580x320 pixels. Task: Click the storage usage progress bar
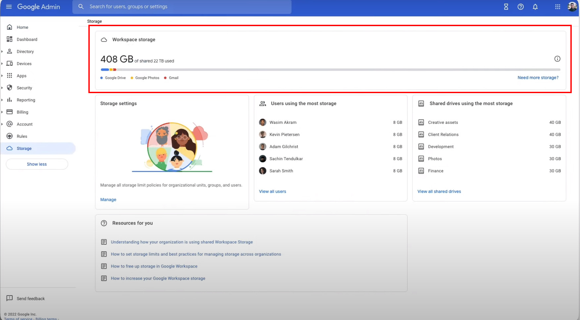[x=330, y=70]
